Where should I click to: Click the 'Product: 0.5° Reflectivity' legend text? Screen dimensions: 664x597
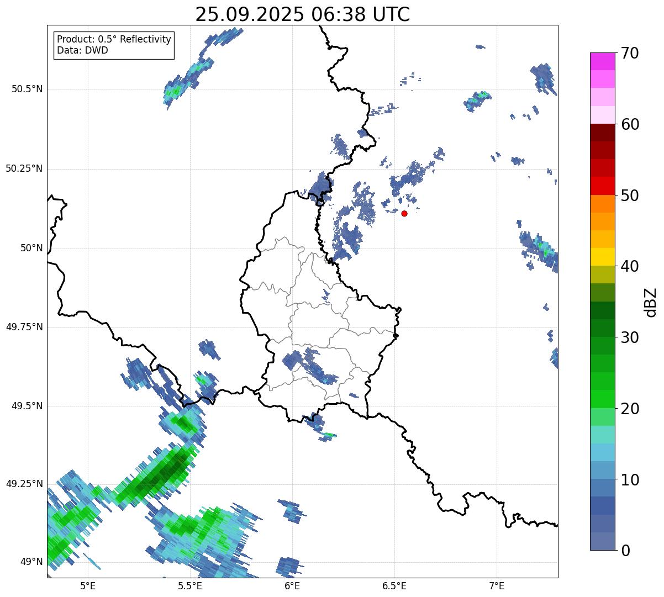tap(114, 40)
